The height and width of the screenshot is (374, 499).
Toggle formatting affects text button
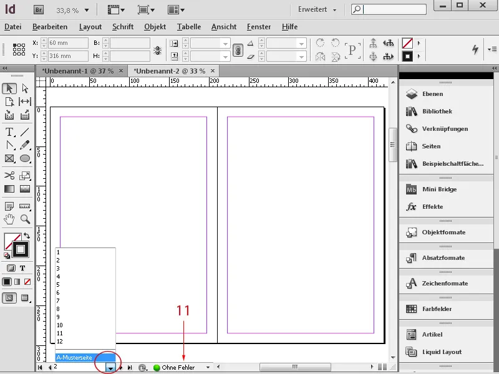(22, 268)
